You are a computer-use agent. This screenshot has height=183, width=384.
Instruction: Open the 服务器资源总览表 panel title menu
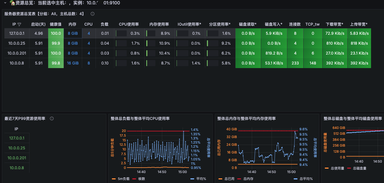[x=45, y=14]
